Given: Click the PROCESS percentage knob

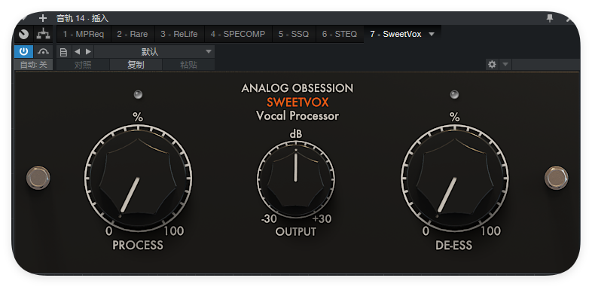Looking at the screenshot, I should pyautogui.click(x=138, y=178).
